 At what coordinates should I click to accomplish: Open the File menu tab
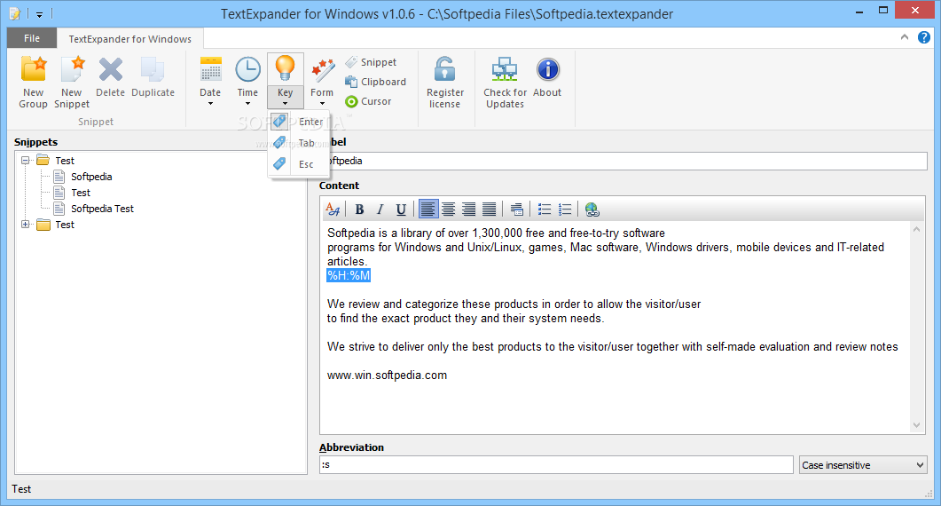pyautogui.click(x=32, y=38)
